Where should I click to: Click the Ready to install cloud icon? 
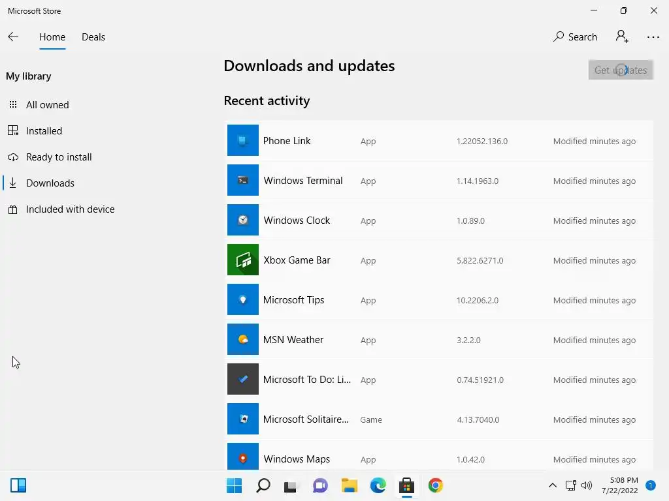tap(13, 157)
